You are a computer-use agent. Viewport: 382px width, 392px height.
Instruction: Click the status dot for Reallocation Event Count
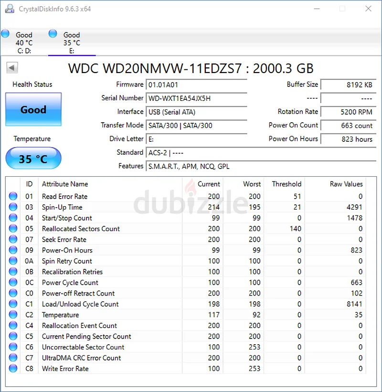[x=13, y=325]
